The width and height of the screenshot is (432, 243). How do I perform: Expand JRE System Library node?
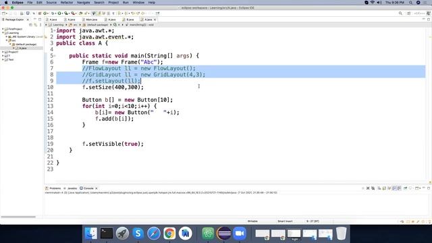coord(7,36)
